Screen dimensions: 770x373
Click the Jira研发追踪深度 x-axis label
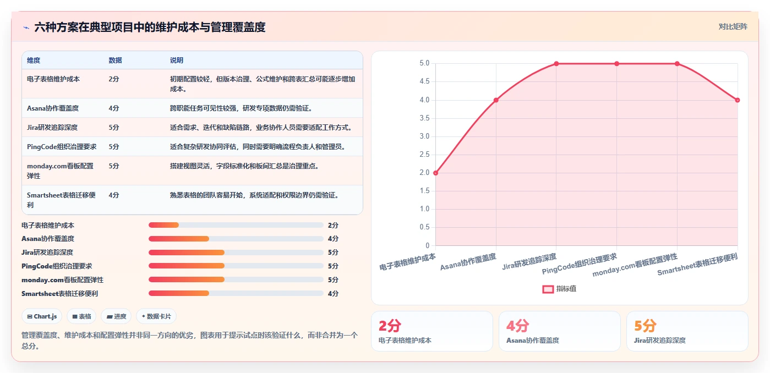(529, 262)
